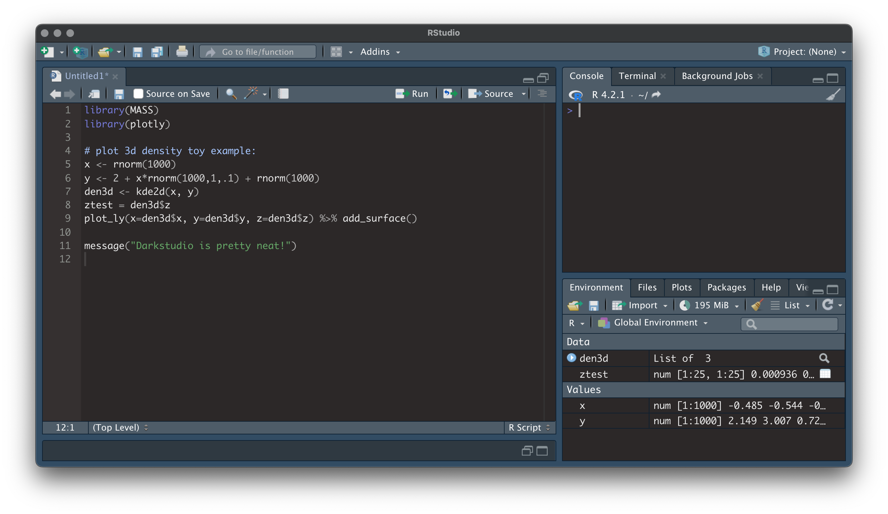Open the (Top Level) scope navigator
The image size is (888, 514).
[120, 427]
